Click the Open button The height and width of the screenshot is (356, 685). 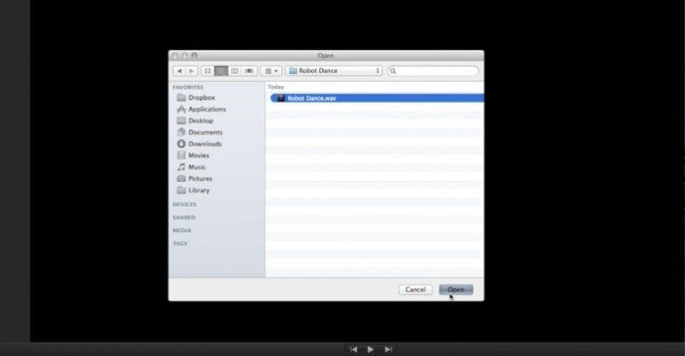(x=456, y=290)
